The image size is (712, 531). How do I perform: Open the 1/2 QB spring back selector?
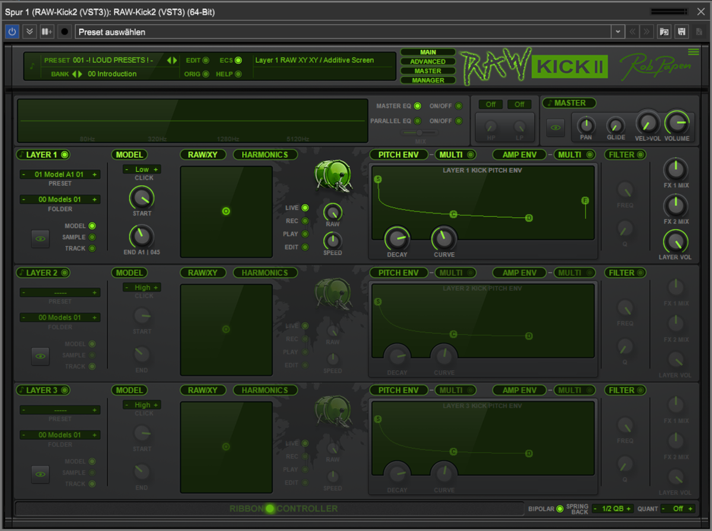click(x=613, y=508)
